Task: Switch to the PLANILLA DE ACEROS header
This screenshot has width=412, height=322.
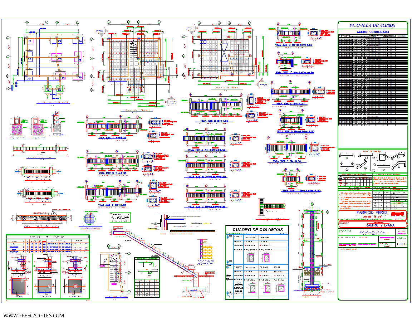Action: [x=372, y=25]
